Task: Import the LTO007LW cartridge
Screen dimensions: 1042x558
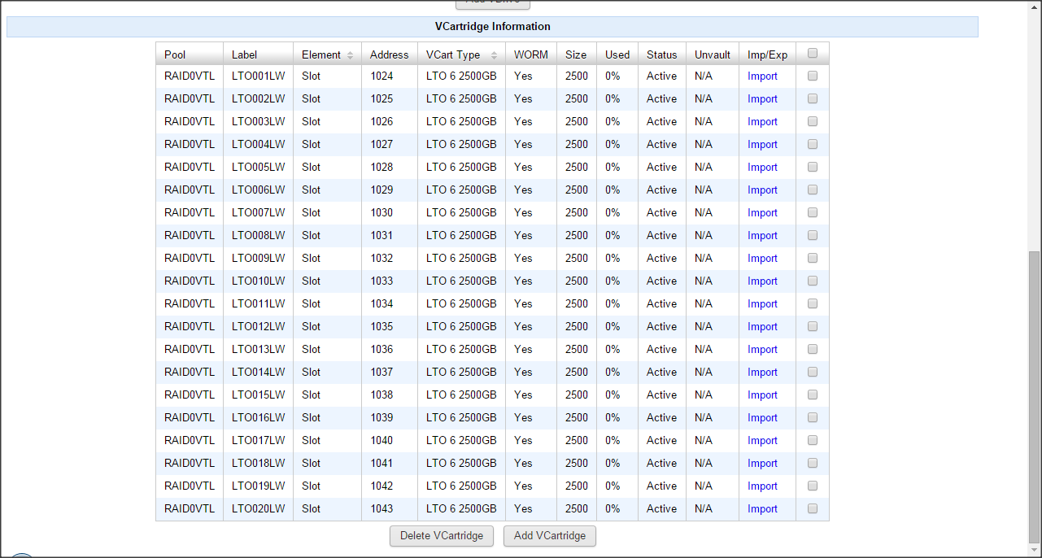Action: point(762,213)
